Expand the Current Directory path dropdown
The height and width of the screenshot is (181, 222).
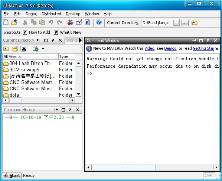pyautogui.click(x=176, y=23)
